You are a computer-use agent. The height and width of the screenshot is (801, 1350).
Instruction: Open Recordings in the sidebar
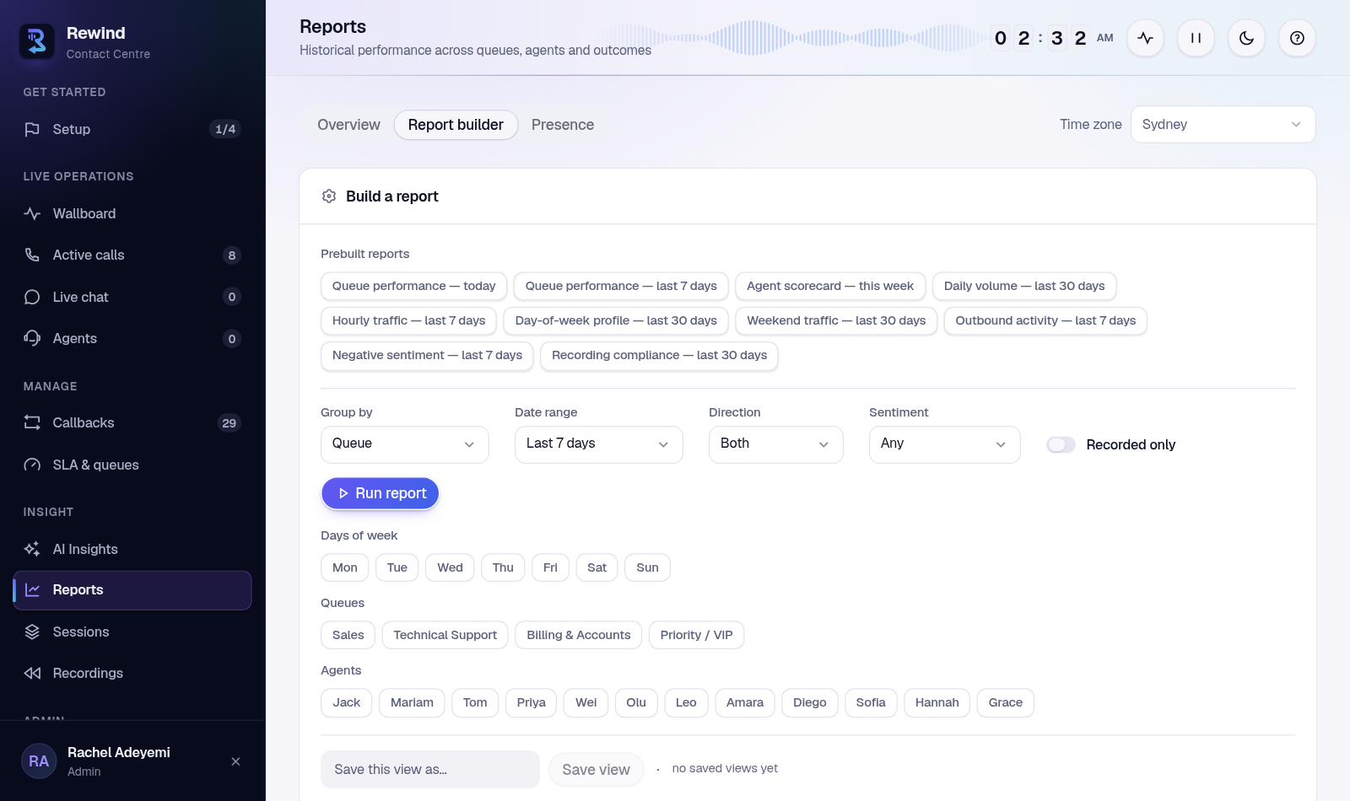pos(132,673)
